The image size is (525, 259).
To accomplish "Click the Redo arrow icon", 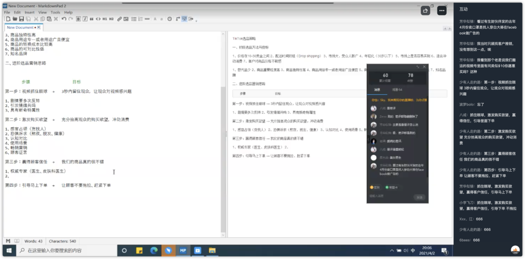I will [70, 19].
